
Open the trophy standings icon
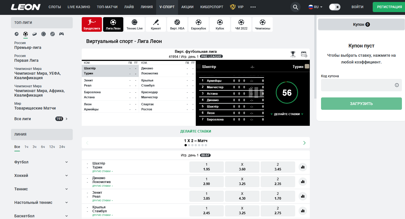coord(293,54)
